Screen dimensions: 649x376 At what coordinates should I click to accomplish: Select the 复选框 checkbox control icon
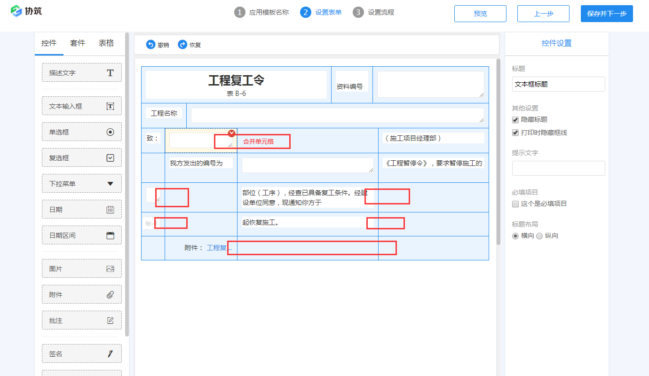[110, 157]
